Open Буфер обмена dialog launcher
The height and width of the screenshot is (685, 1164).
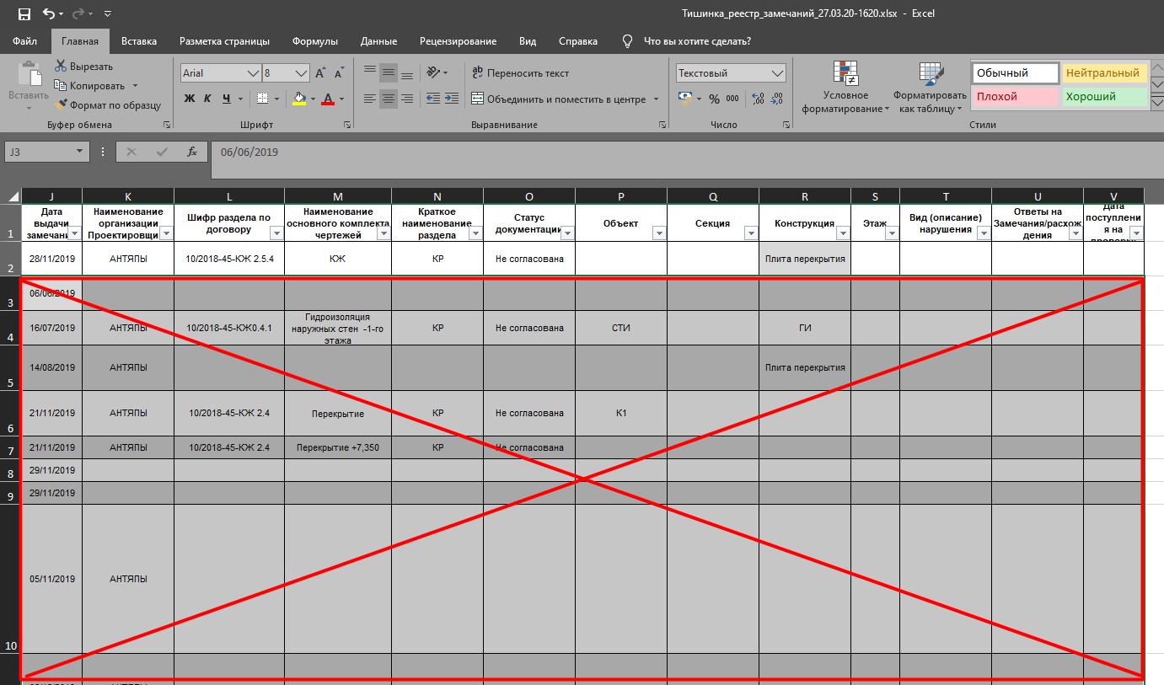click(x=166, y=125)
